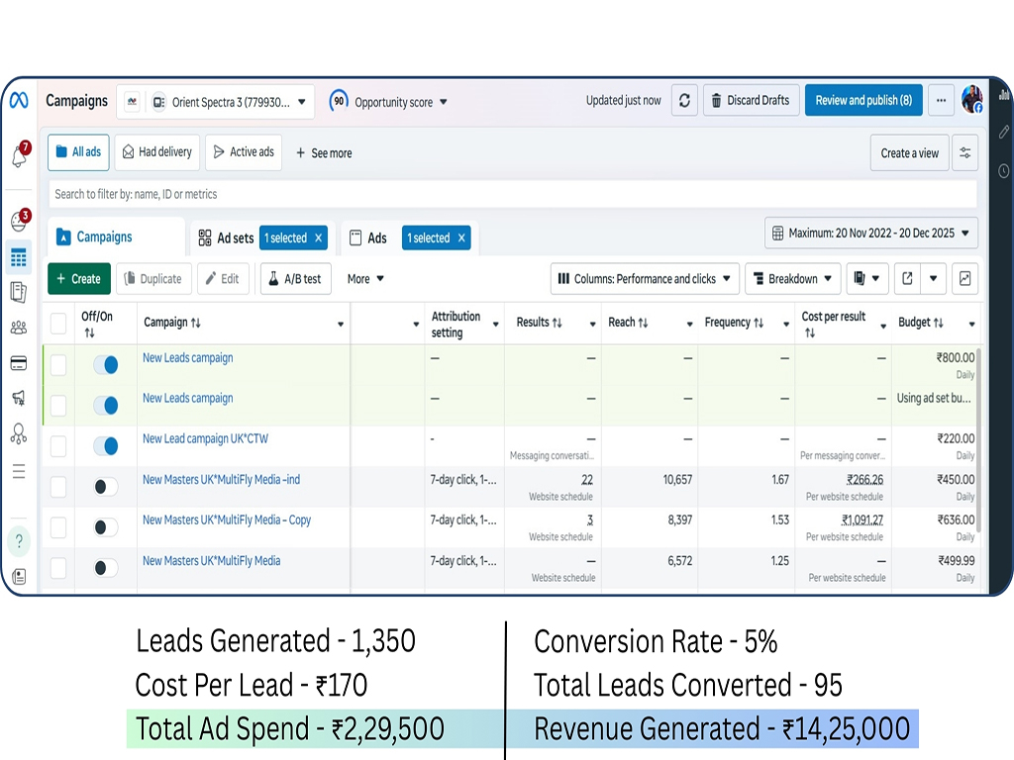Viewport: 1014px width, 760px height.
Task: Check the select-all campaigns header checkbox
Action: (58, 323)
